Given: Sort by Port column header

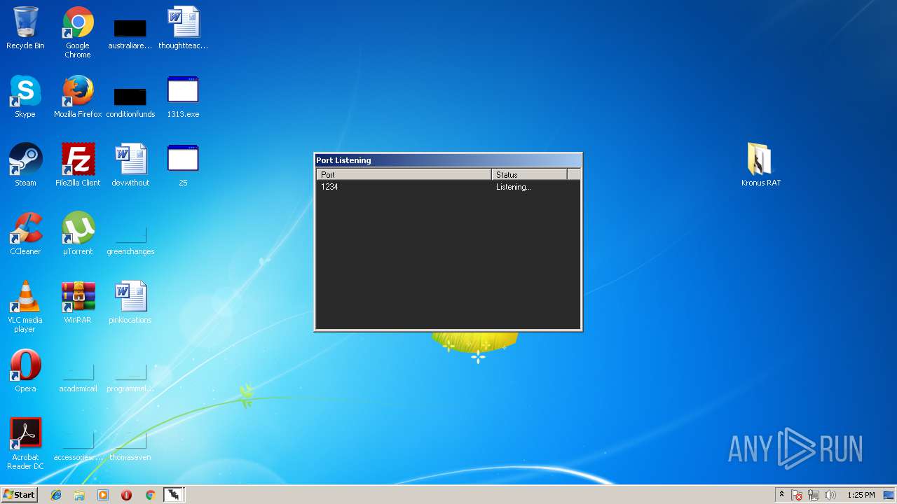Looking at the screenshot, I should (404, 174).
